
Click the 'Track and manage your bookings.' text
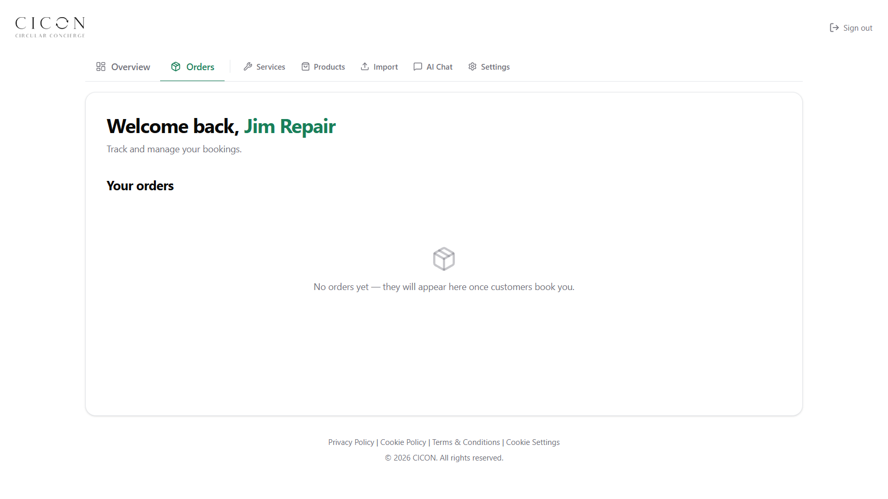[174, 149]
